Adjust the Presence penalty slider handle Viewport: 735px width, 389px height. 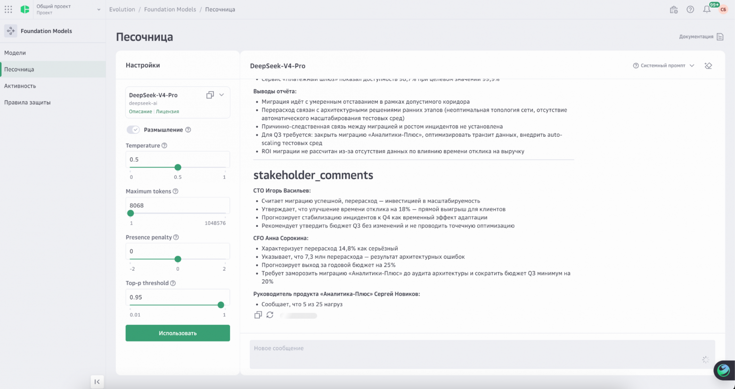tap(178, 259)
